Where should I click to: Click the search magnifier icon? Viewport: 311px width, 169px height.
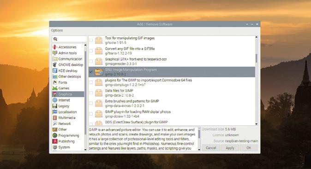point(55,39)
